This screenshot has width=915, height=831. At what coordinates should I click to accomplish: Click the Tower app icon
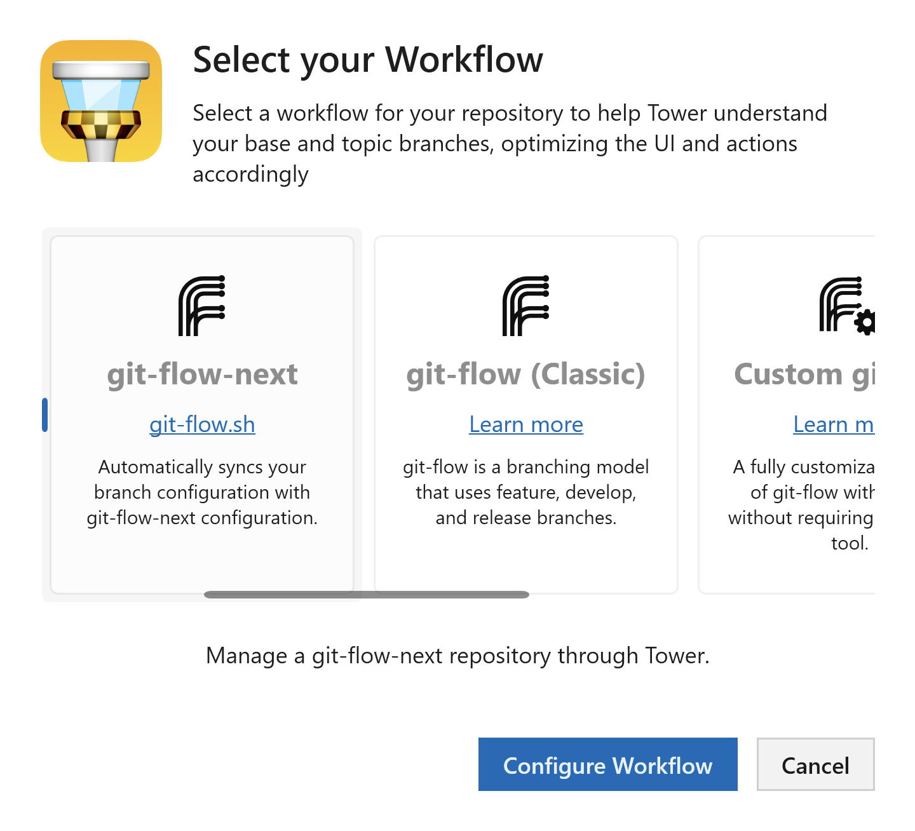(101, 101)
